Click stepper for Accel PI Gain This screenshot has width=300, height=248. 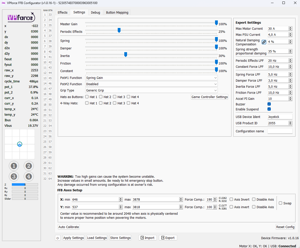(290, 99)
